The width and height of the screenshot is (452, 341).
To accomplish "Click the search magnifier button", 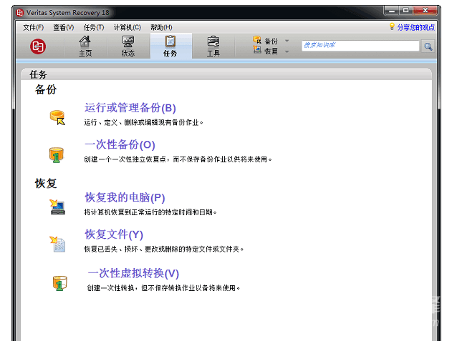I will 428,46.
